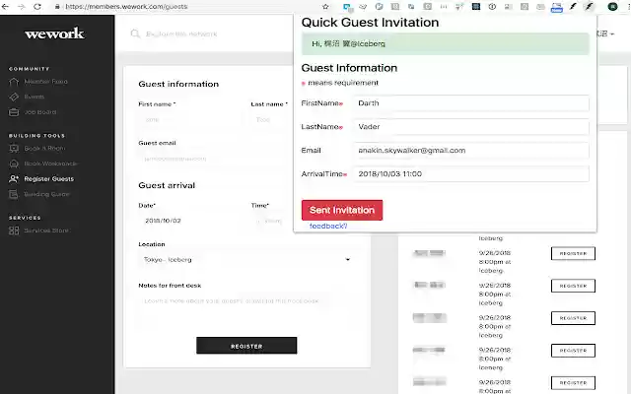631x394 pixels.
Task: Go back with the browser back arrow
Action: point(5,7)
